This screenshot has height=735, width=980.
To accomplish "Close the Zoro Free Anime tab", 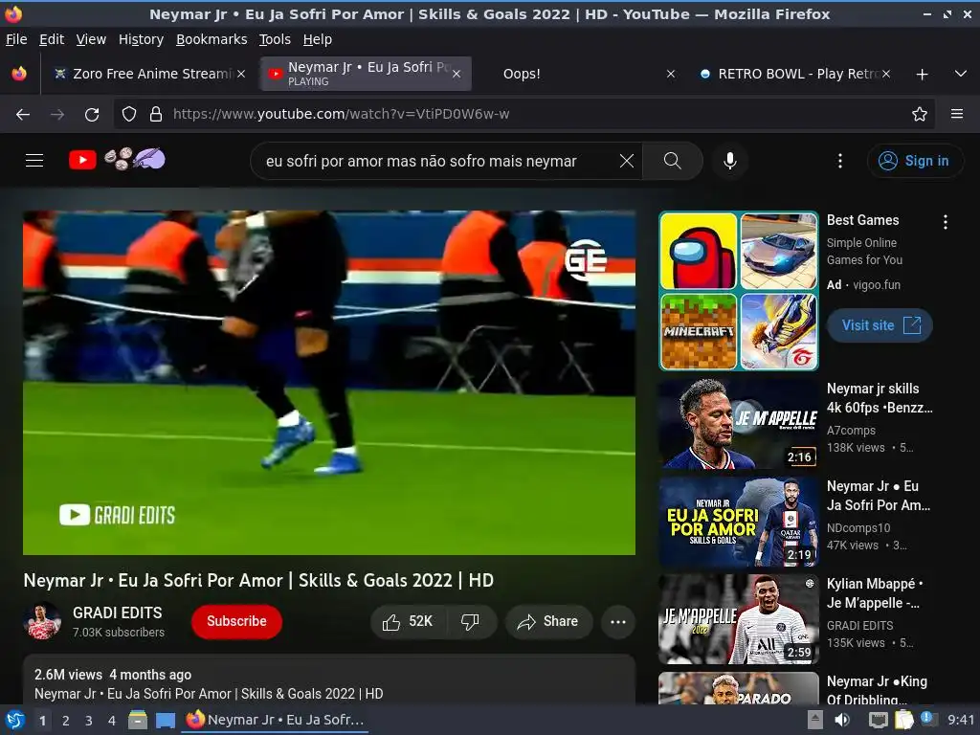I will pyautogui.click(x=240, y=74).
